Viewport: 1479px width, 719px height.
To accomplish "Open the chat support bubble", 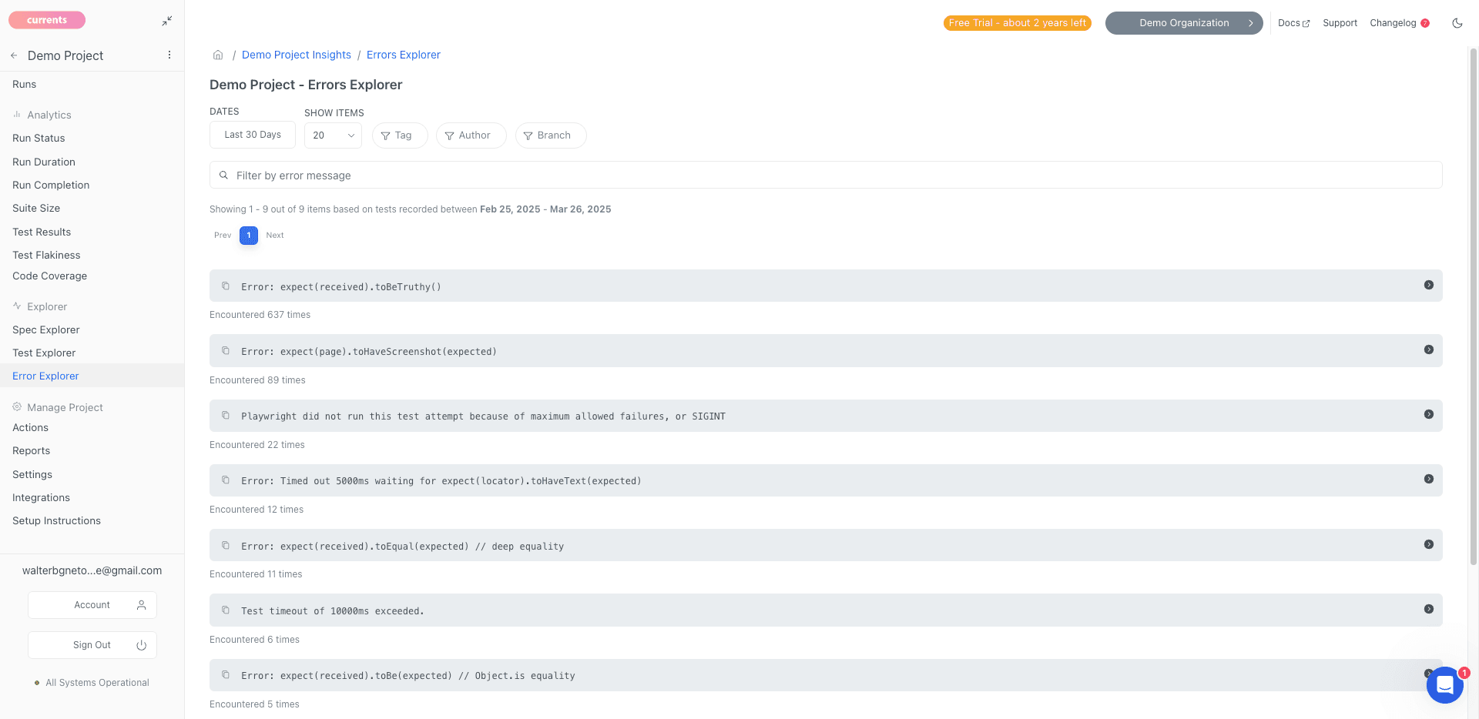I will [1445, 684].
